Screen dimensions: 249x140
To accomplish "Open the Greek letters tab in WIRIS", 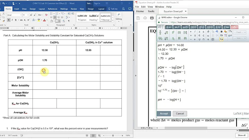I will (x=185, y=27).
